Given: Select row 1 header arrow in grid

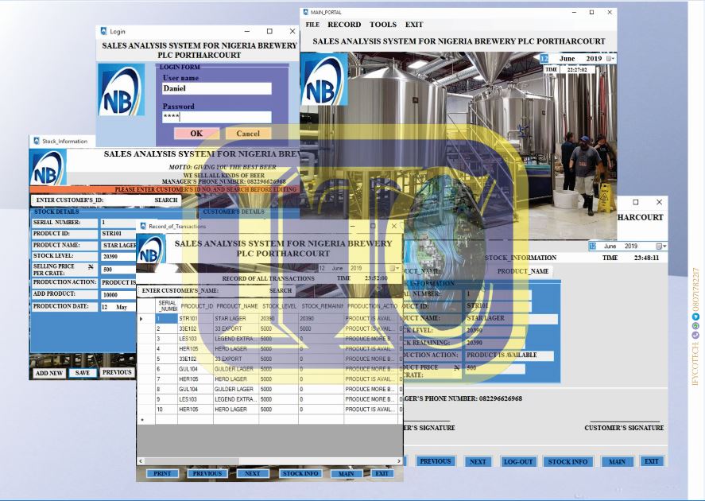Looking at the screenshot, I should tap(145, 318).
